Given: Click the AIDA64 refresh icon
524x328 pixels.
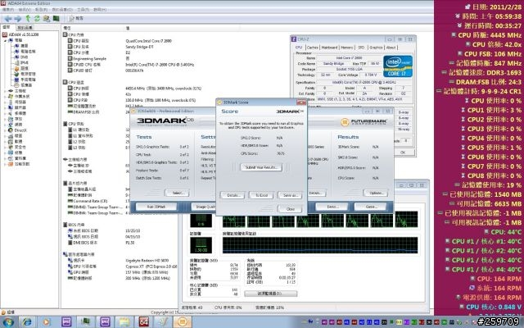Looking at the screenshot, I should click(37, 18).
